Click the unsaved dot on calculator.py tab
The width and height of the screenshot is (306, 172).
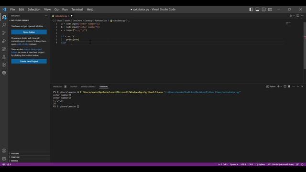[x=71, y=16]
